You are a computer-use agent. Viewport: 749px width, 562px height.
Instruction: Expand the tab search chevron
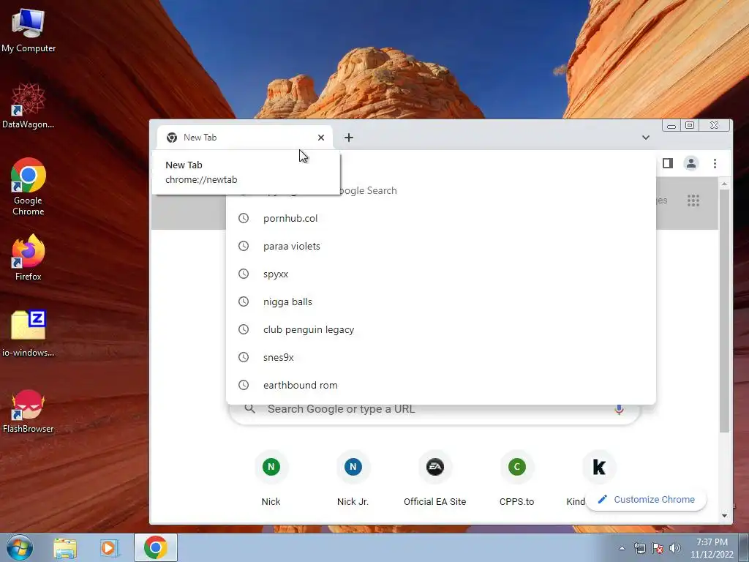coord(646,138)
